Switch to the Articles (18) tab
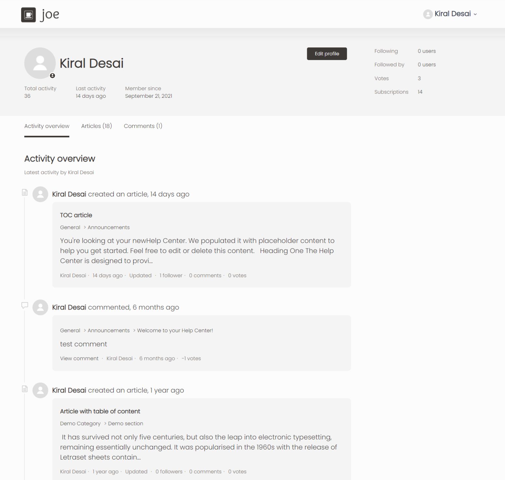The image size is (505, 480). 97,126
